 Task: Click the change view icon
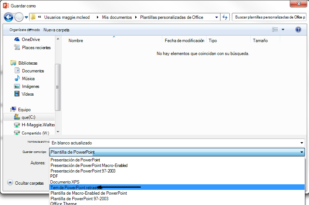pos(275,30)
